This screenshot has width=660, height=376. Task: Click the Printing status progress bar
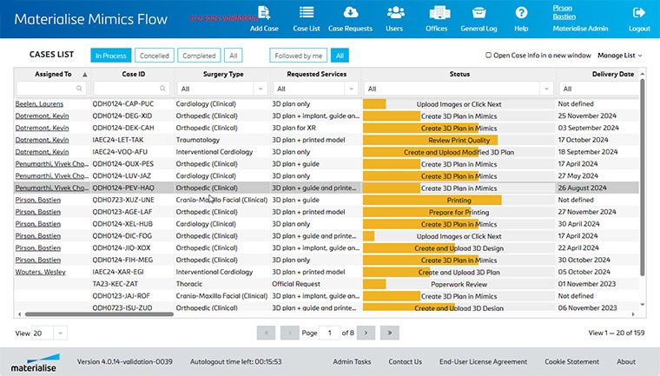tap(432, 200)
